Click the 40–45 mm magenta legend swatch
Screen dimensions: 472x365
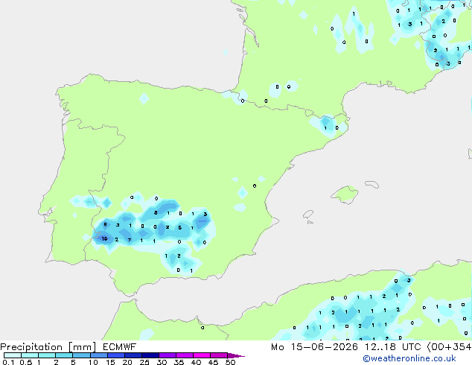click(202, 355)
